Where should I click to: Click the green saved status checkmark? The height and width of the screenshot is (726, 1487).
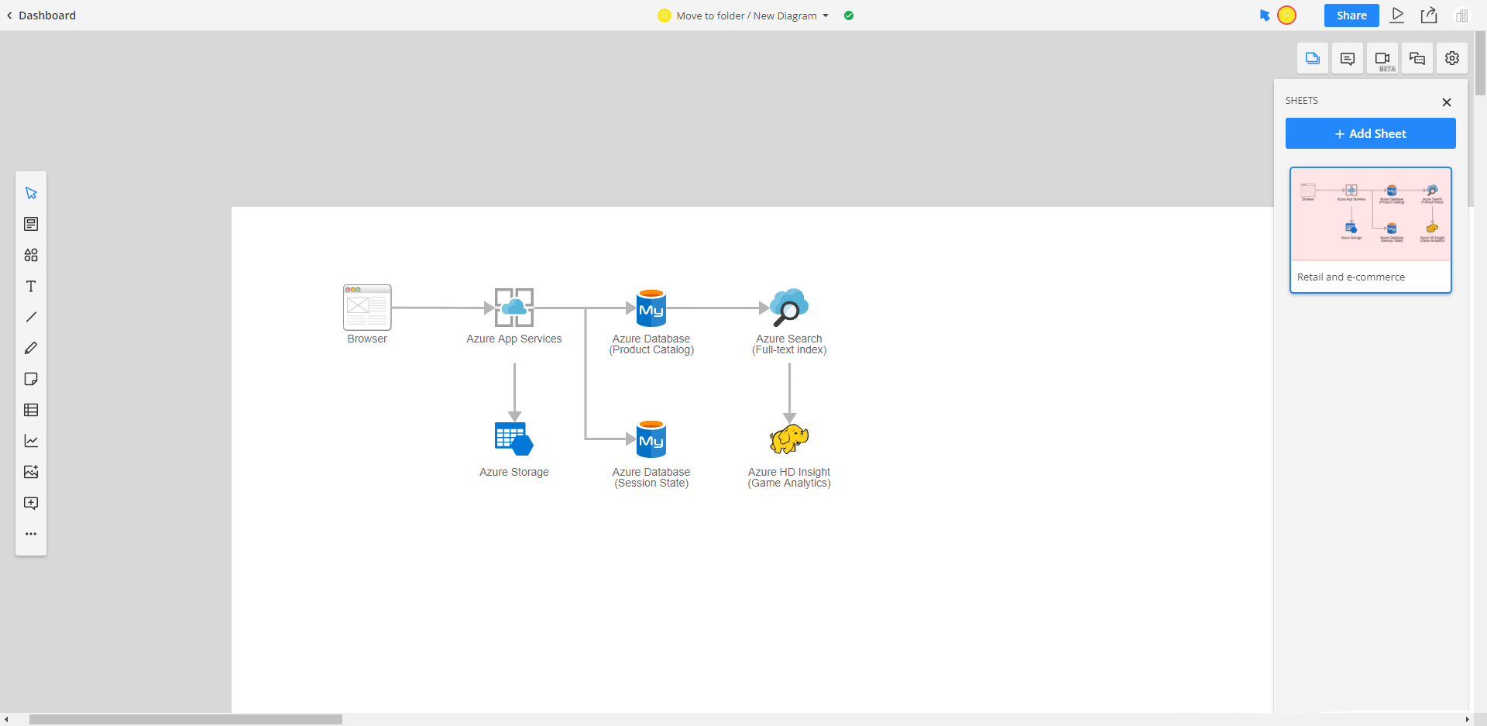coord(849,15)
